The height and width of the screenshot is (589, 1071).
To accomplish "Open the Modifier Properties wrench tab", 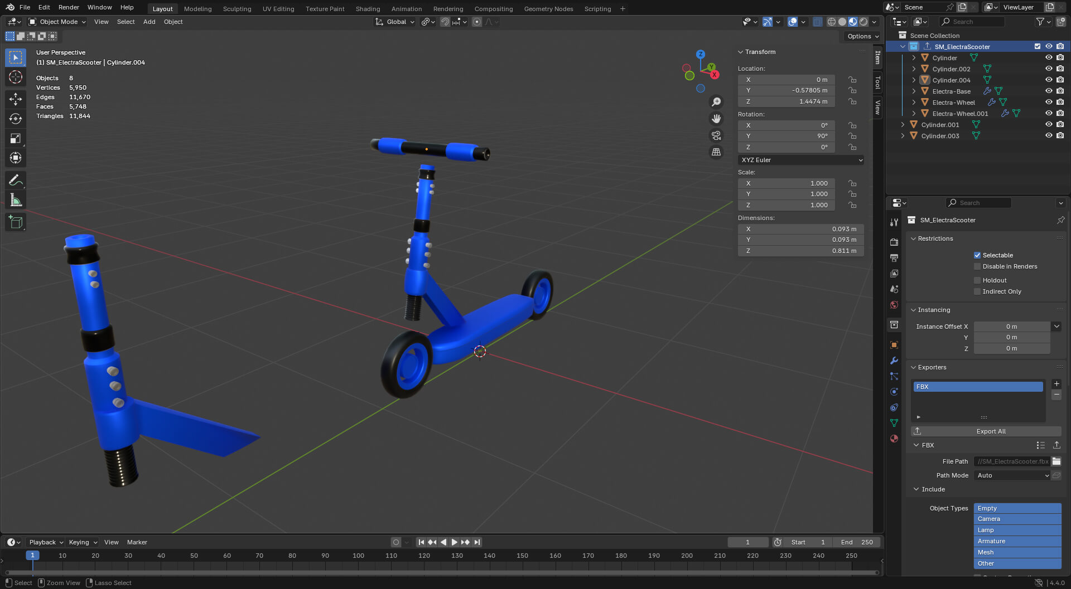I will [894, 361].
